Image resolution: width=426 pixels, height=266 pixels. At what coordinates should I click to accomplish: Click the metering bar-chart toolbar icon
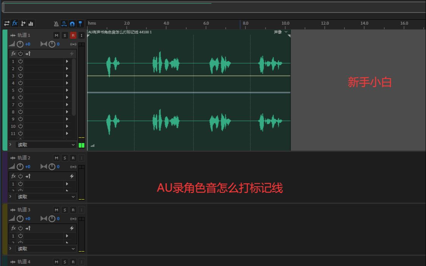click(x=30, y=23)
